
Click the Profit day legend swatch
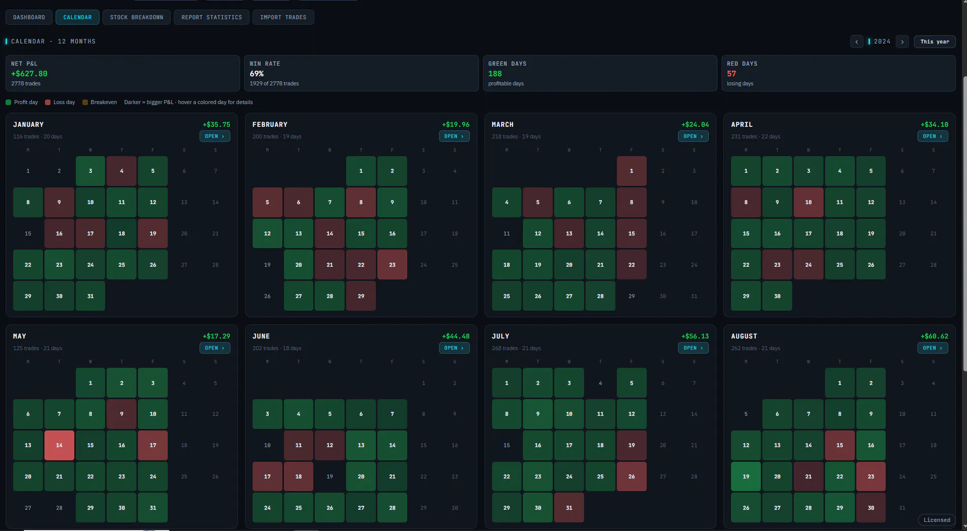[x=8, y=102]
